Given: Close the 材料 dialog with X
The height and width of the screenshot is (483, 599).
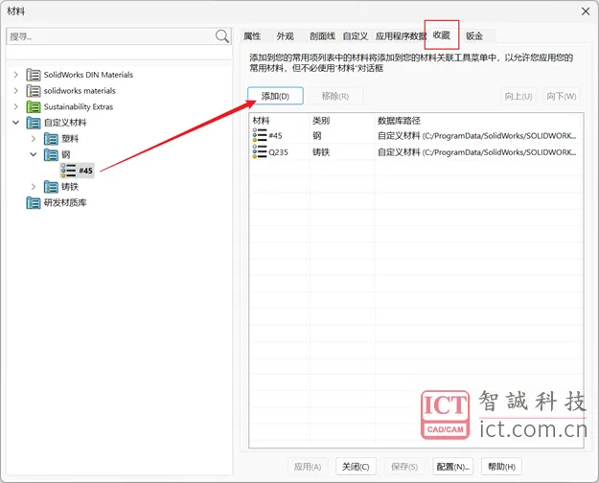Looking at the screenshot, I should (x=586, y=11).
